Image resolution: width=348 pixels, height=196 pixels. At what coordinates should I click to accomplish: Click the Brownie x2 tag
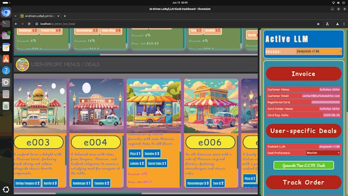tap(213, 31)
